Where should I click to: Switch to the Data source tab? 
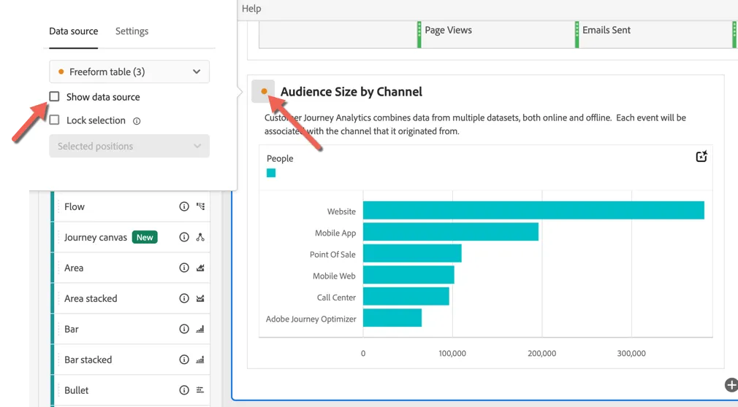click(73, 31)
